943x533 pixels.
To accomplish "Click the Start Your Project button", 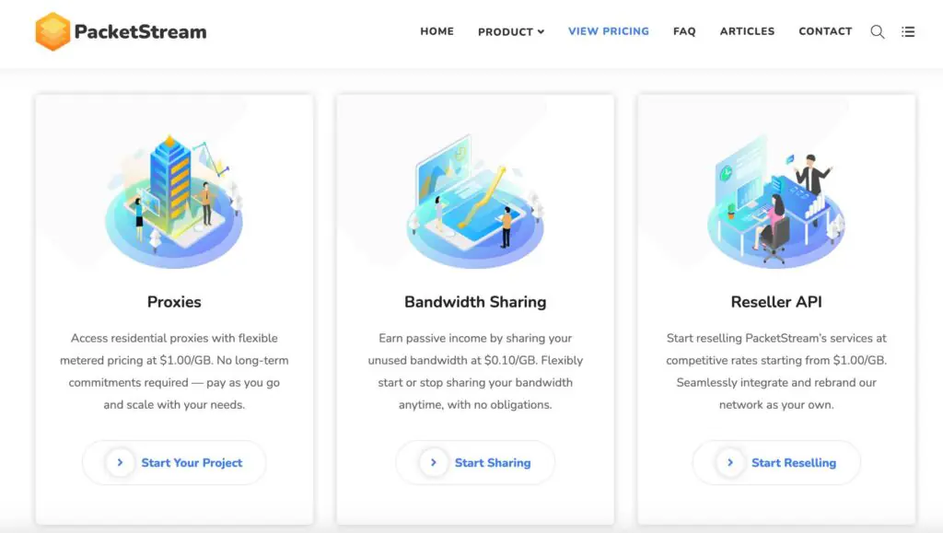I will [x=174, y=463].
